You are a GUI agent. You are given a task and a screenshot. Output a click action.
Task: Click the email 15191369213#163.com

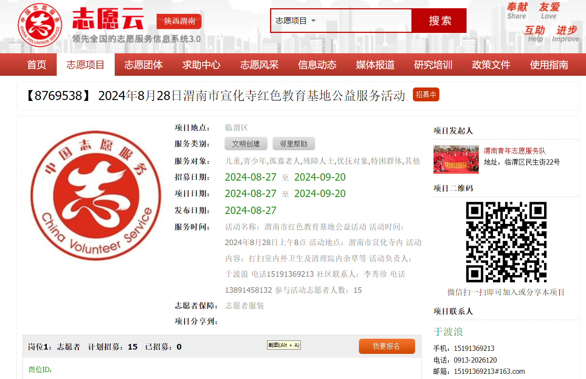[x=489, y=371]
